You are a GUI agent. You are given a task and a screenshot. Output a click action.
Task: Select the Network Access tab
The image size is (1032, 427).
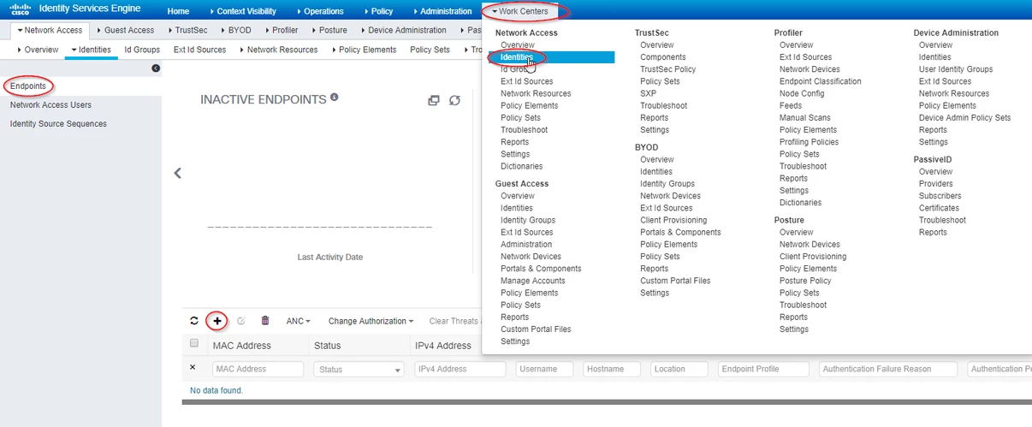(50, 30)
